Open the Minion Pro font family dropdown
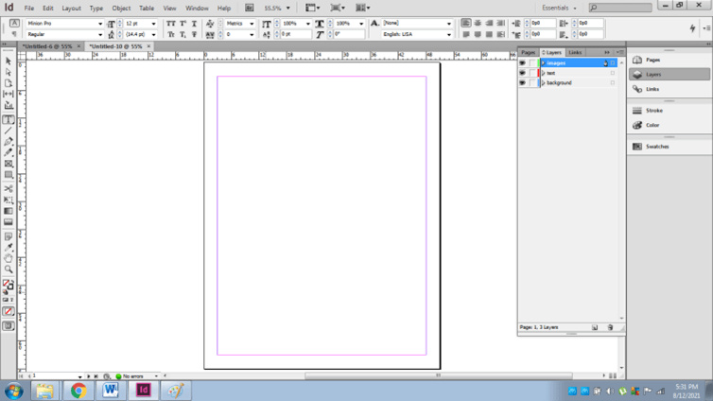The width and height of the screenshot is (713, 401). (100, 24)
